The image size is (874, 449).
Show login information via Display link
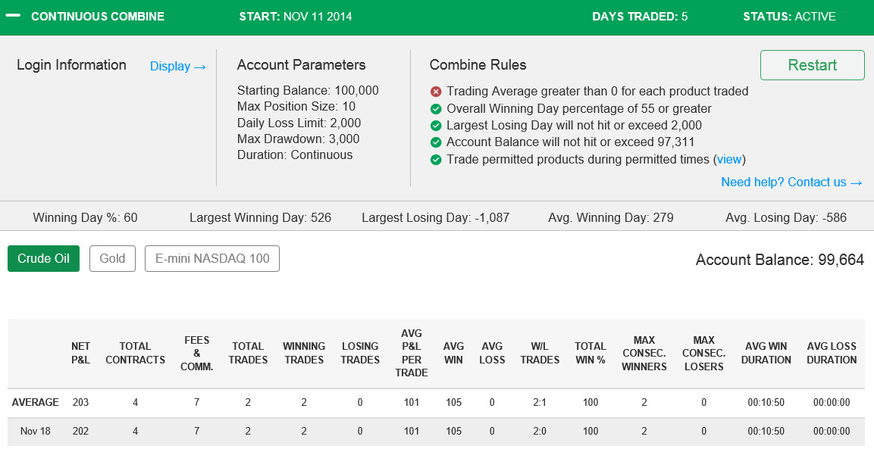click(x=178, y=67)
